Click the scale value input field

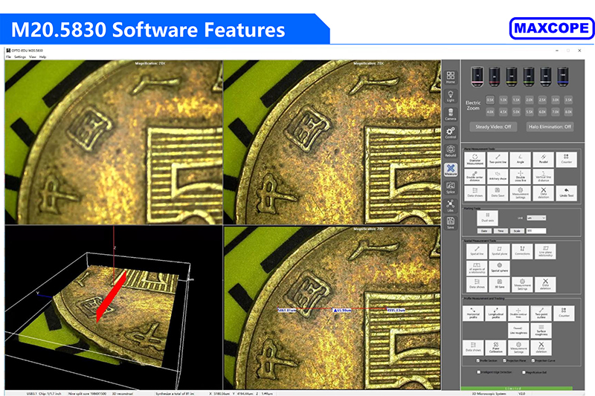pyautogui.click(x=536, y=231)
